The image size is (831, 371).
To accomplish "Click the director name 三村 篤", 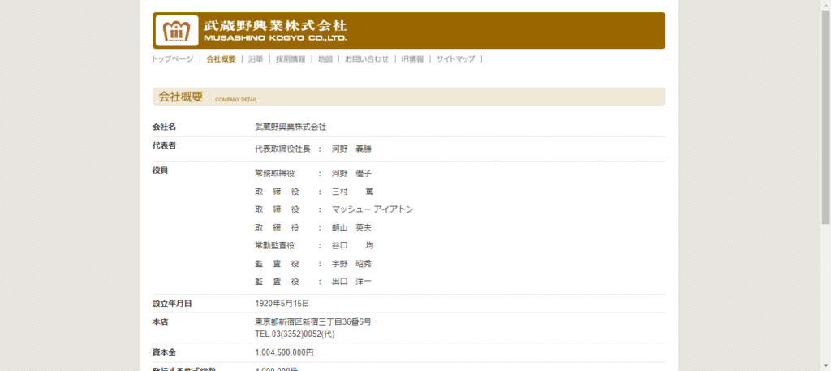I will coord(352,192).
